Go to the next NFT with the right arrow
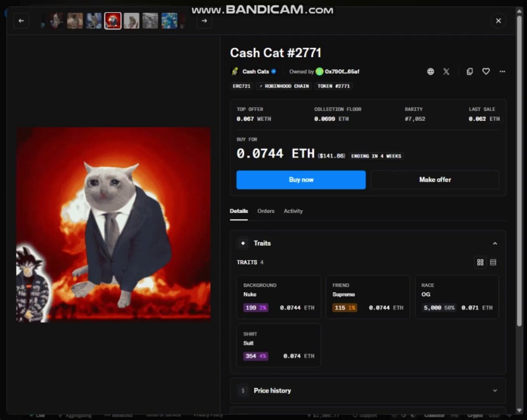Image resolution: width=527 pixels, height=420 pixels. 204,21
